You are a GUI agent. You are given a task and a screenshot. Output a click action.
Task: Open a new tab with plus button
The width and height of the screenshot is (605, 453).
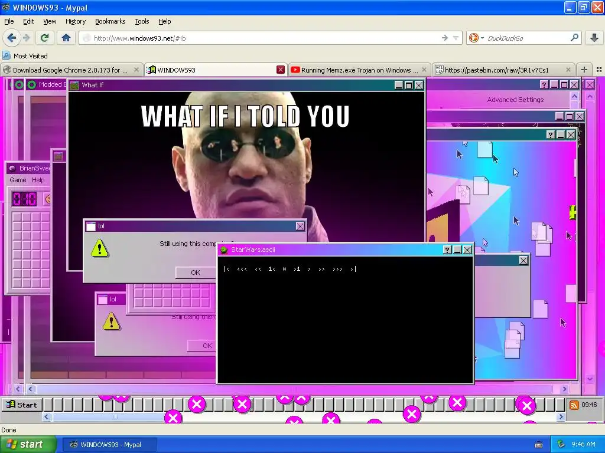coord(584,70)
